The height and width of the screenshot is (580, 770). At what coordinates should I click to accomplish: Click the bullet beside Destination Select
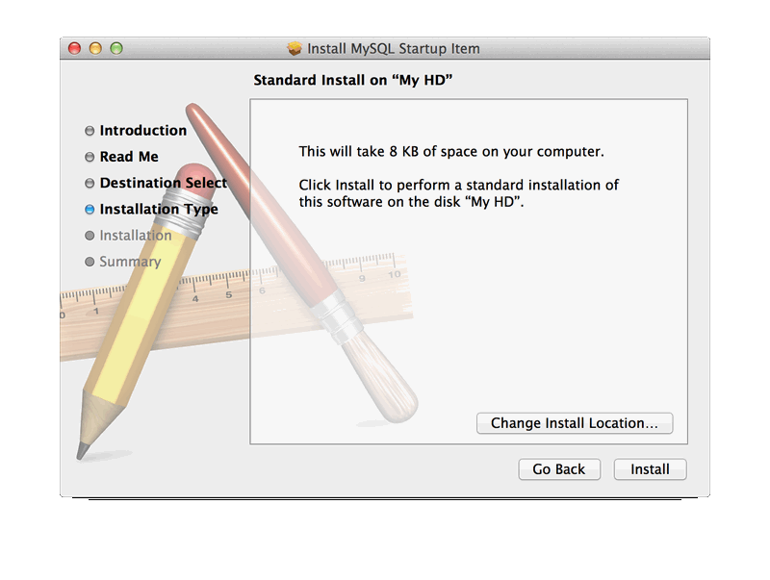90,183
